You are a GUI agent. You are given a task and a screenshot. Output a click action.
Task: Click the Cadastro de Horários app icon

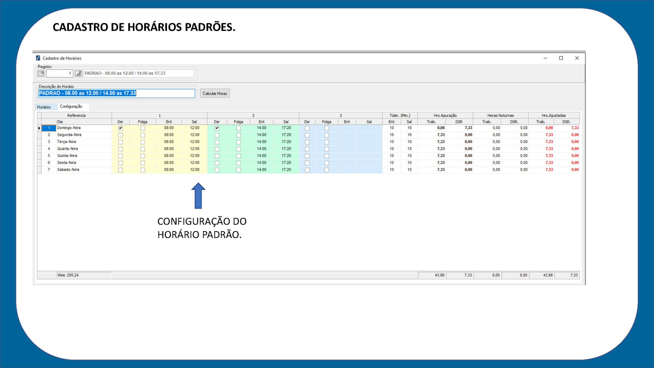(x=38, y=58)
